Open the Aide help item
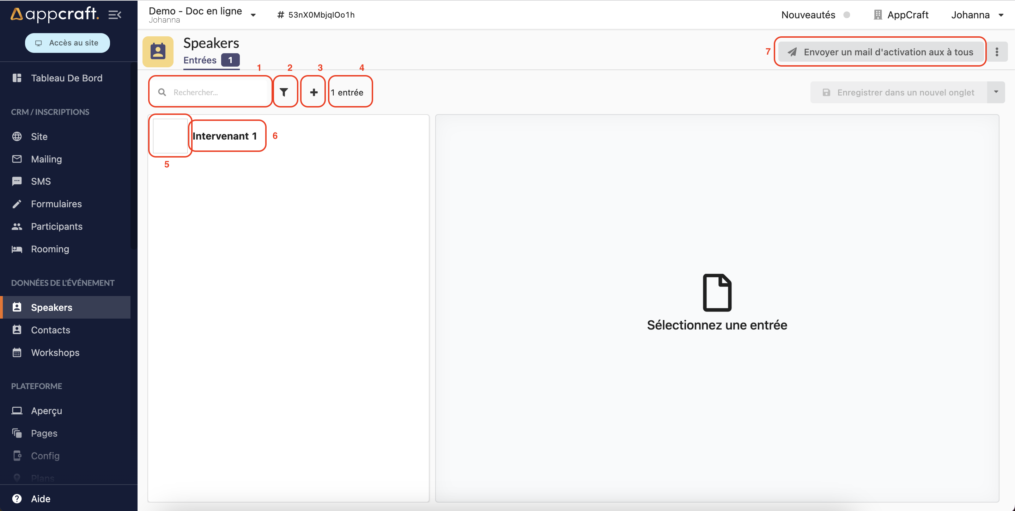 [41, 498]
